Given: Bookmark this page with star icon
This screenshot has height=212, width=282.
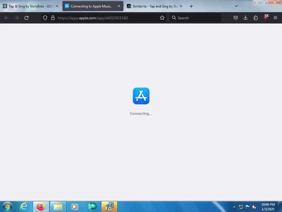Looking at the screenshot, I should coord(162,18).
